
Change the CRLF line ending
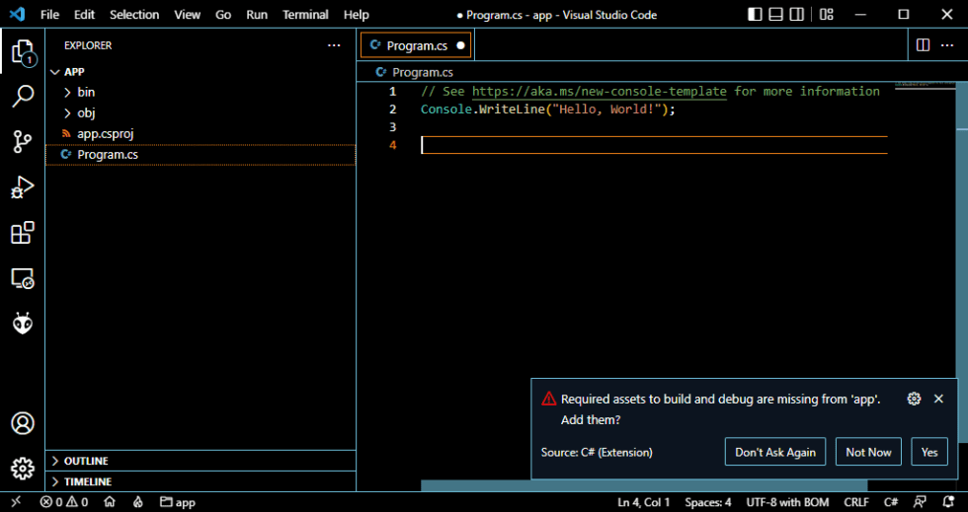click(856, 502)
